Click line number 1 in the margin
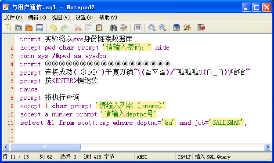This screenshot has width=274, height=163. tap(12, 40)
